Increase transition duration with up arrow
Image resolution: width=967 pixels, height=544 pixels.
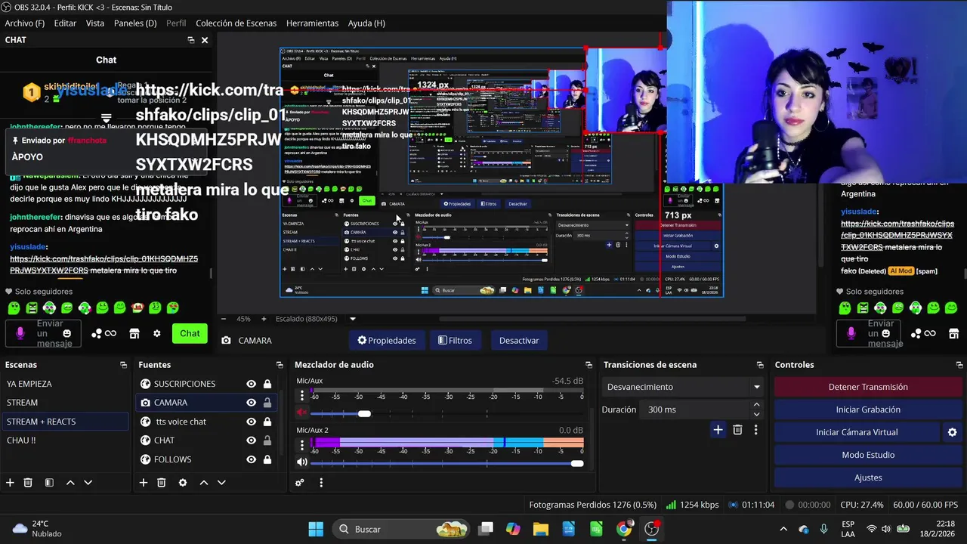pyautogui.click(x=756, y=405)
